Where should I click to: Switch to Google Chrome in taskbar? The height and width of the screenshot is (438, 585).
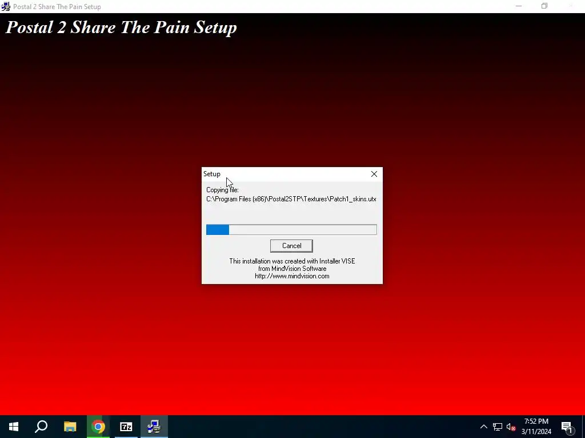click(98, 427)
